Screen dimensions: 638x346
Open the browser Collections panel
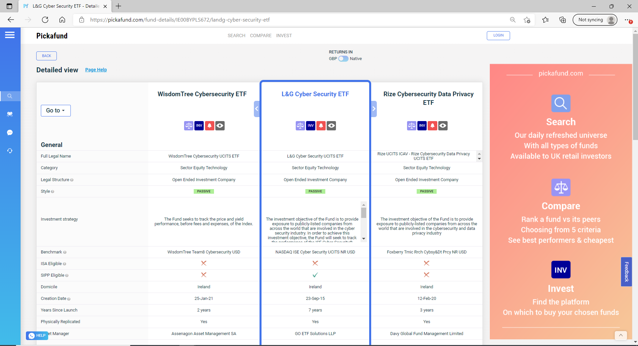click(x=563, y=20)
